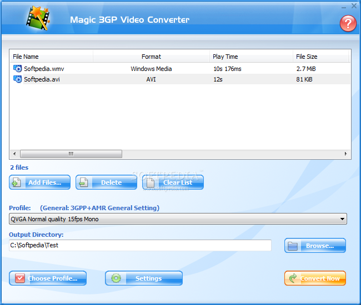The image size is (361, 305).
Task: Click the red checkmark icon on Choose Profile
Action: click(x=20, y=278)
